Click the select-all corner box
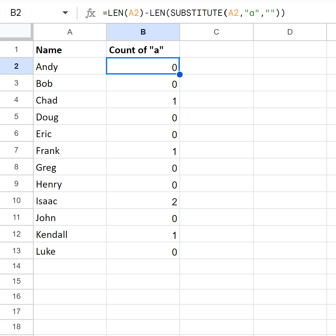The height and width of the screenshot is (336, 336). pyautogui.click(x=16, y=32)
